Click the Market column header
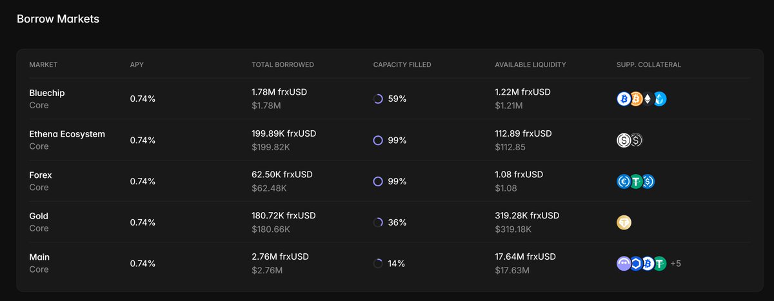Image resolution: width=774 pixels, height=301 pixels. click(x=43, y=64)
